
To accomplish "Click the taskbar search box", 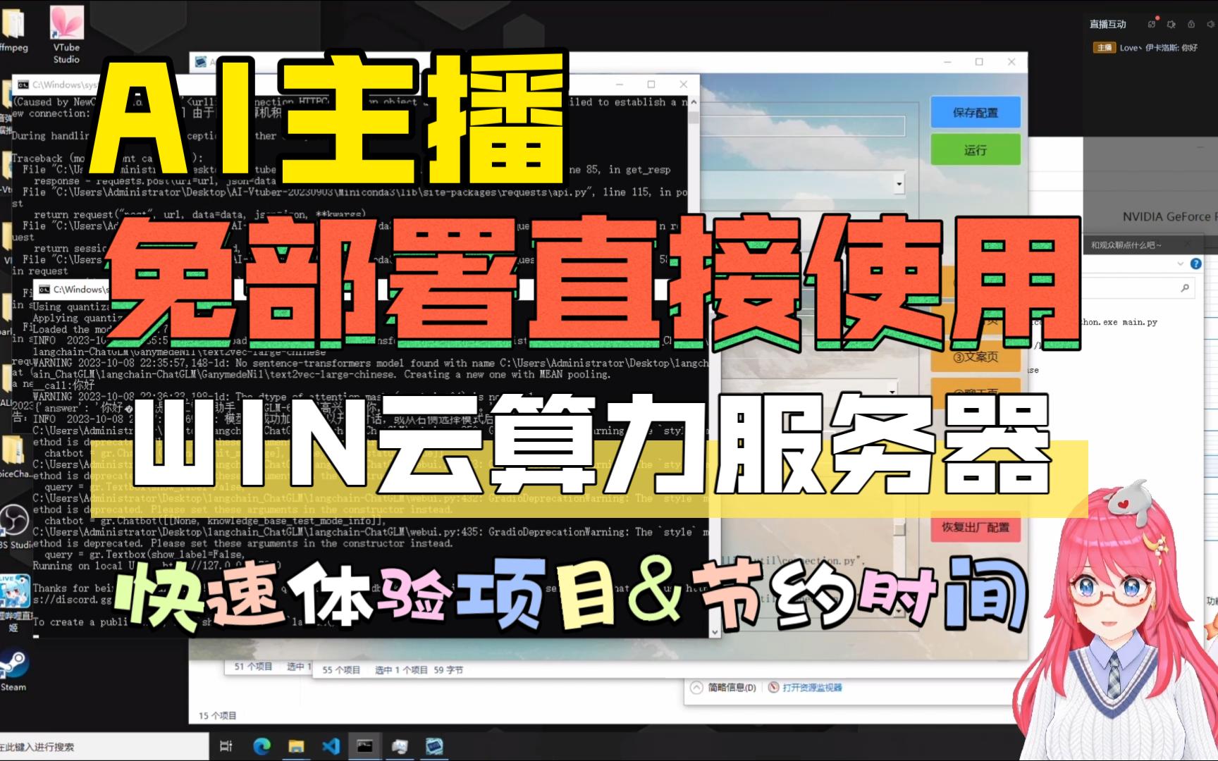I will [x=104, y=746].
